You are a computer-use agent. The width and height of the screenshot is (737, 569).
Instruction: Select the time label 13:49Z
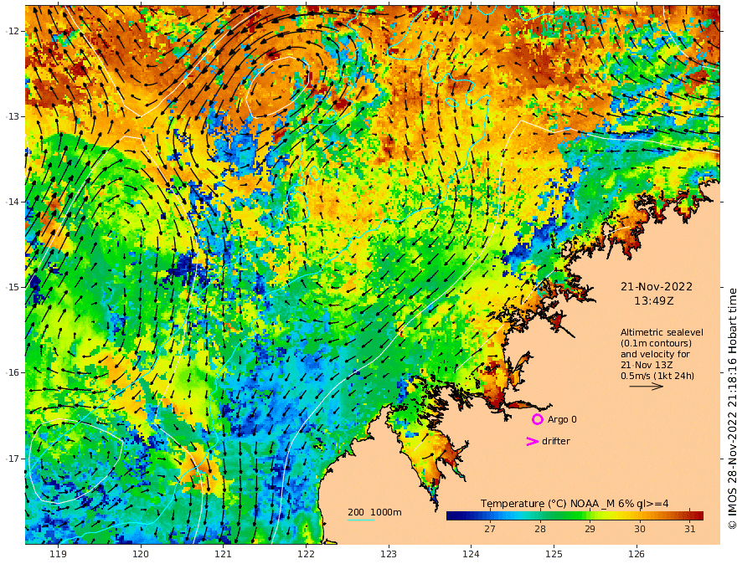click(x=653, y=300)
